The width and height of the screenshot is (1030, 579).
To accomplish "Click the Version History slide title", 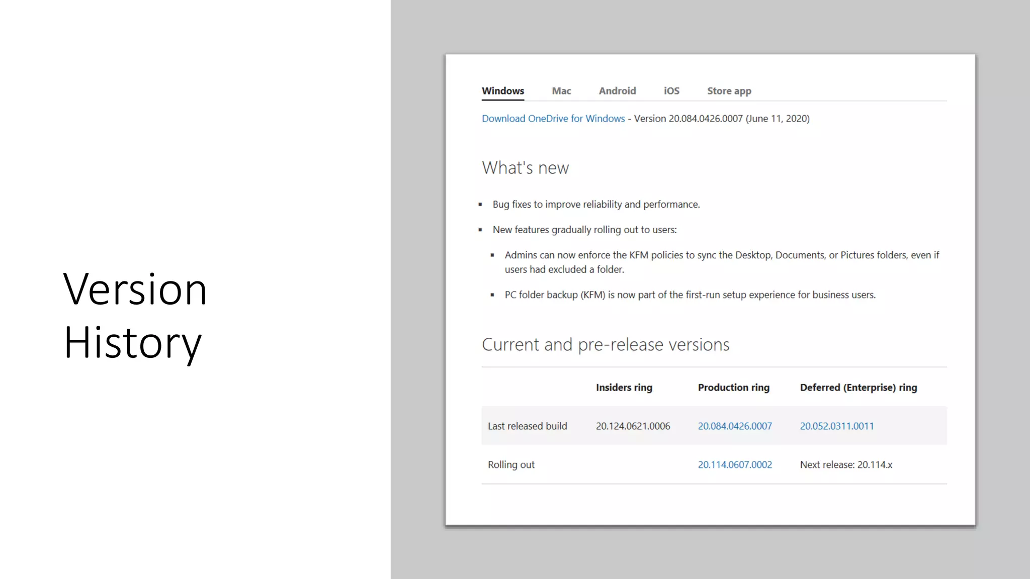I will click(135, 316).
